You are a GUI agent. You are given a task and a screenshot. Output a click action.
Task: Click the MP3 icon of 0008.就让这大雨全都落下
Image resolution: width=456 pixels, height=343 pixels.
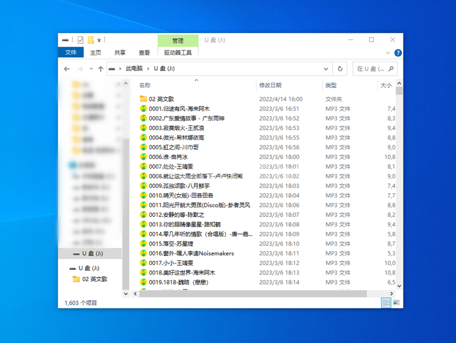click(143, 176)
